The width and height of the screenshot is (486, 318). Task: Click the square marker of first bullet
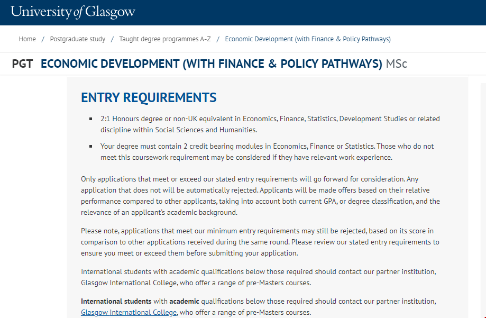tap(91, 119)
